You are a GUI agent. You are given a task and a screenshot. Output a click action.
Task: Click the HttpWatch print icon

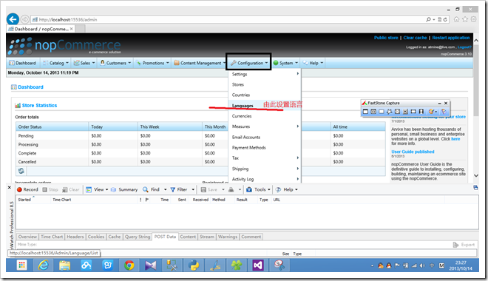coord(231,189)
